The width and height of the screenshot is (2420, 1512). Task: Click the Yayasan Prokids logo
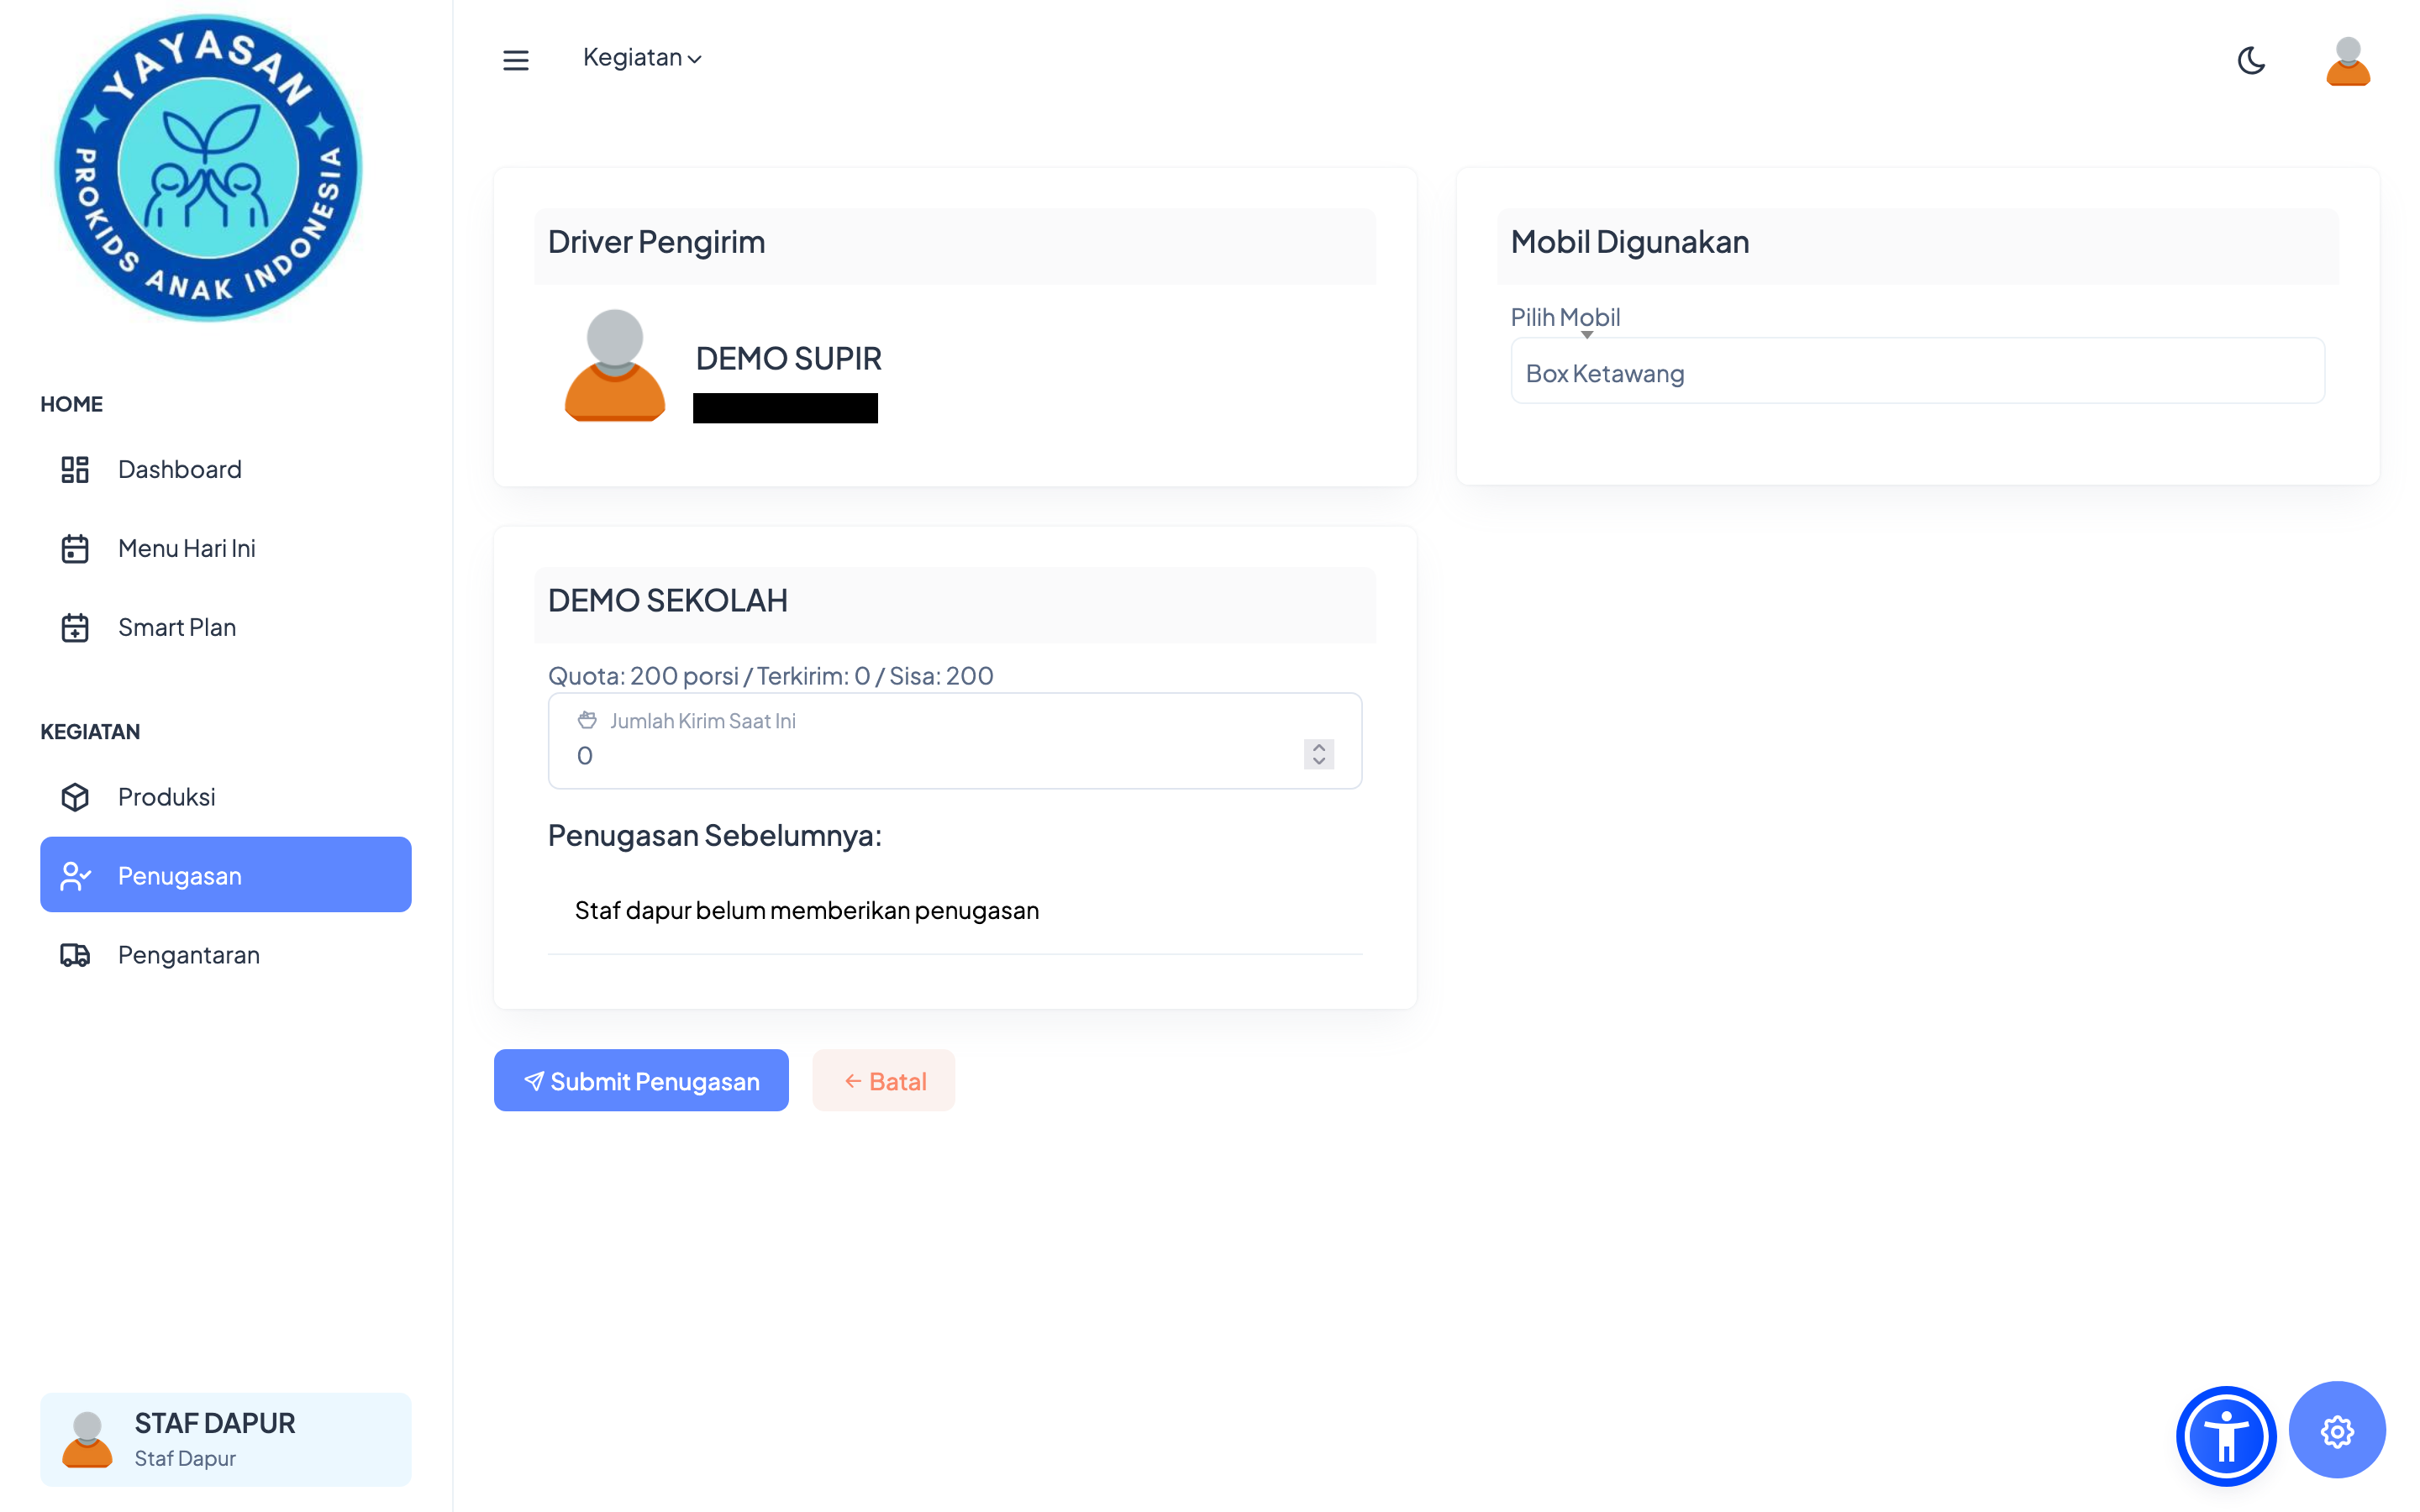click(208, 168)
